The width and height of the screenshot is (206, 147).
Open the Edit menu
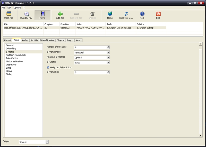coord(9,8)
